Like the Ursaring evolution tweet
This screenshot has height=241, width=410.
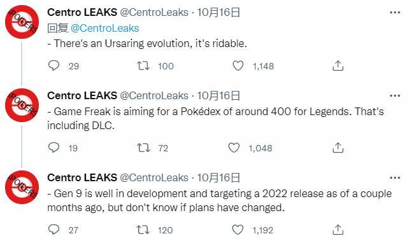238,65
